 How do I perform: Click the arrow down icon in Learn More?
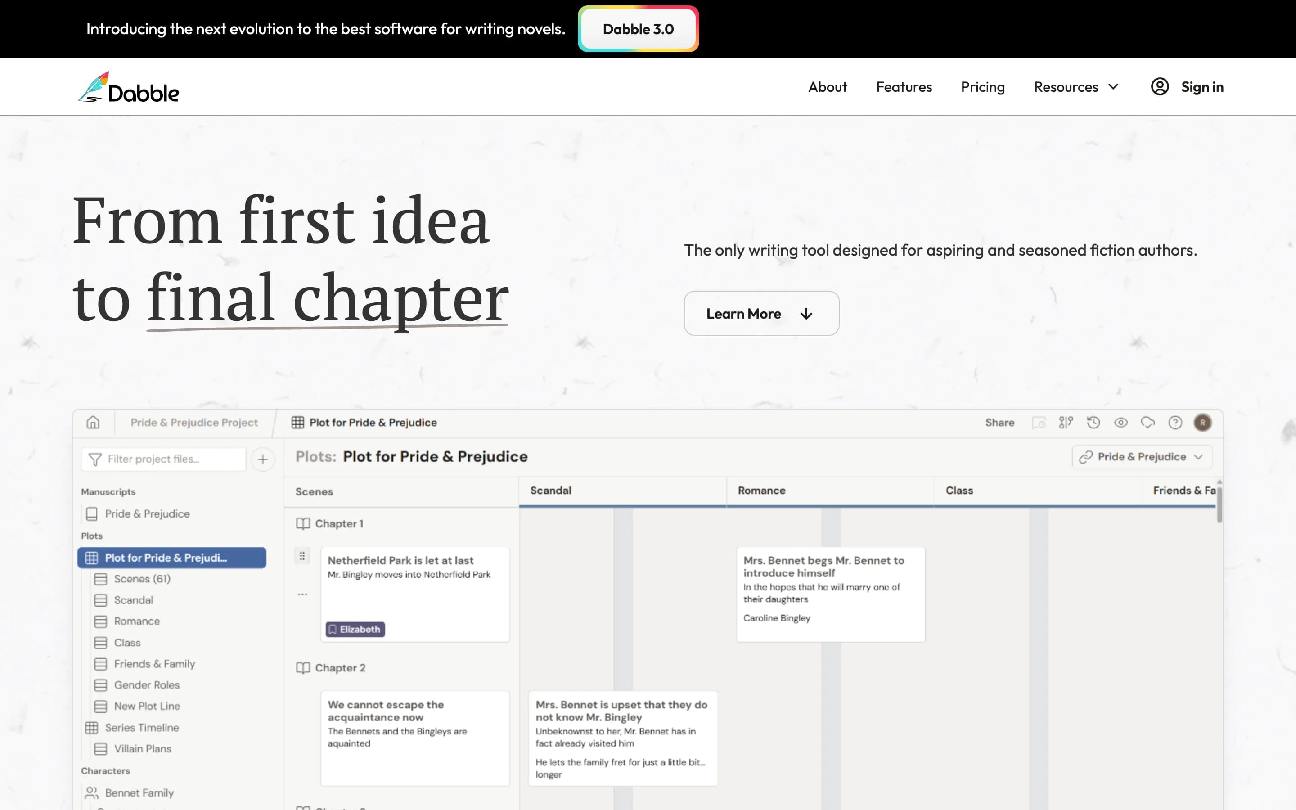806,314
